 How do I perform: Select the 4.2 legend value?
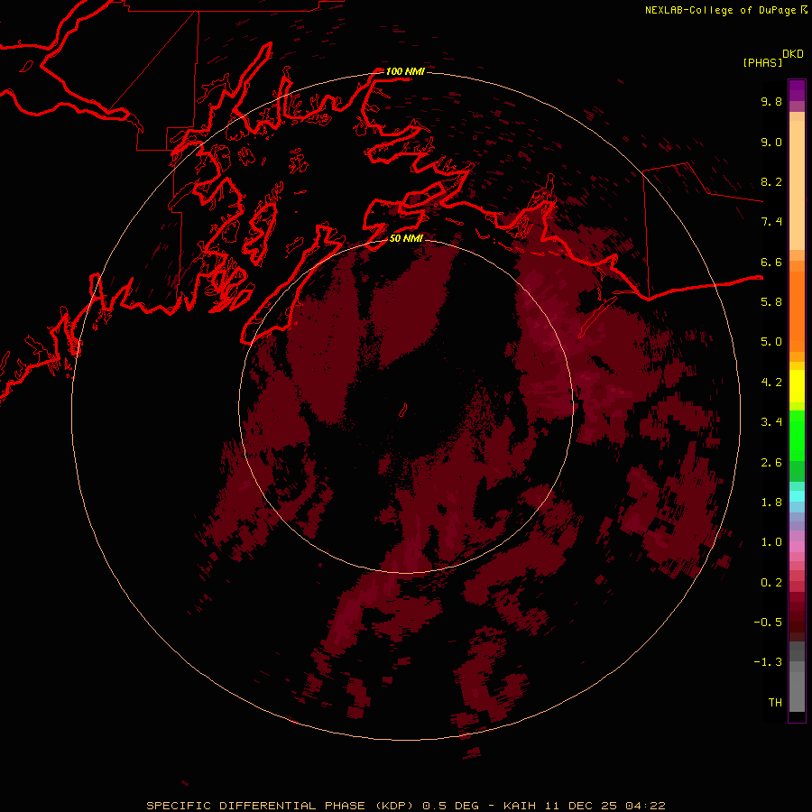[x=771, y=383]
